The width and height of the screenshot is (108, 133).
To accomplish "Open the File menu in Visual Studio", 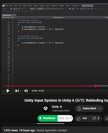I will coord(7,6).
